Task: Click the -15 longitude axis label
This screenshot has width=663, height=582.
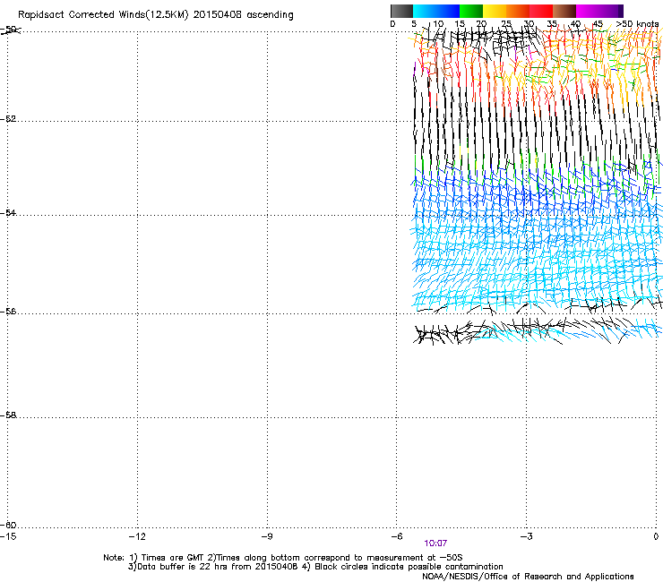Action: click(x=8, y=536)
